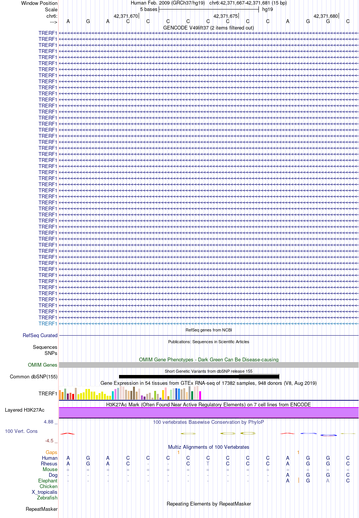Select the Zebrafish alignment row label
The height and width of the screenshot is (518, 359).
tap(47, 498)
